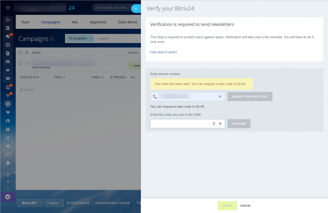Open Tasks icon with badge 3
328x213 pixels.
8,87
